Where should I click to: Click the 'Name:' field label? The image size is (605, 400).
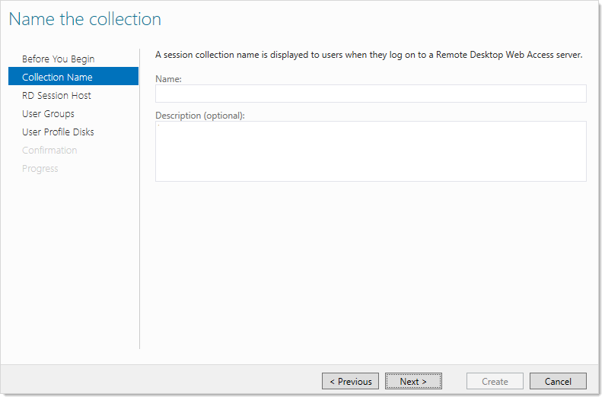168,79
